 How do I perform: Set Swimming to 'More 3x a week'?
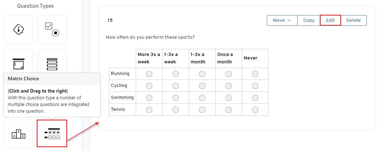[x=149, y=98]
